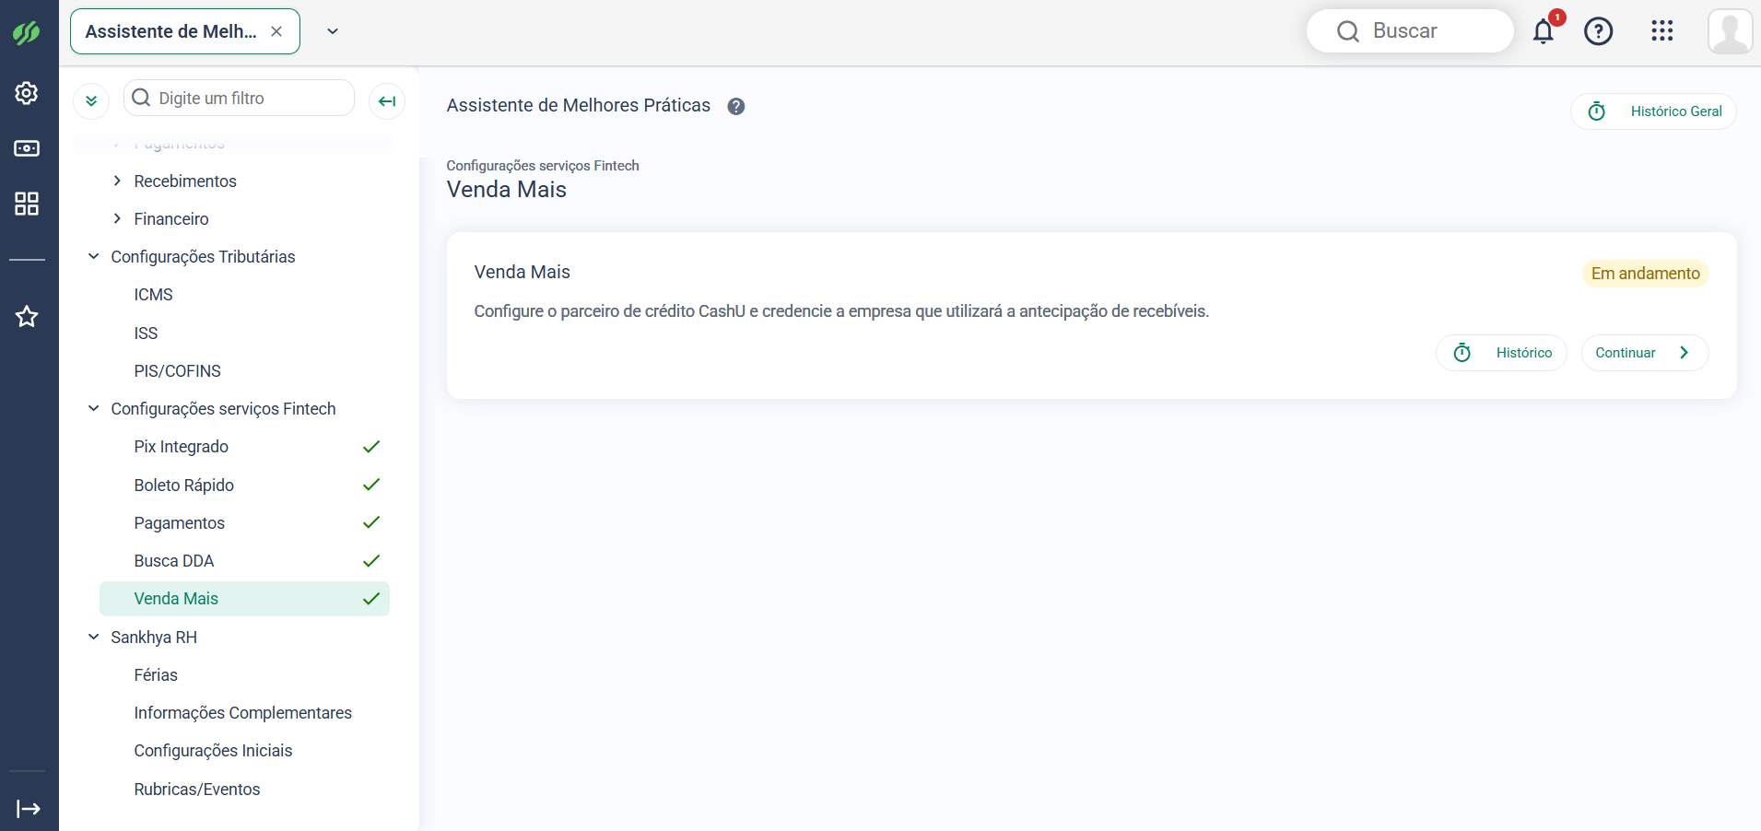Open tabs dropdown chevron next to tab
This screenshot has width=1761, height=831.
[x=333, y=31]
